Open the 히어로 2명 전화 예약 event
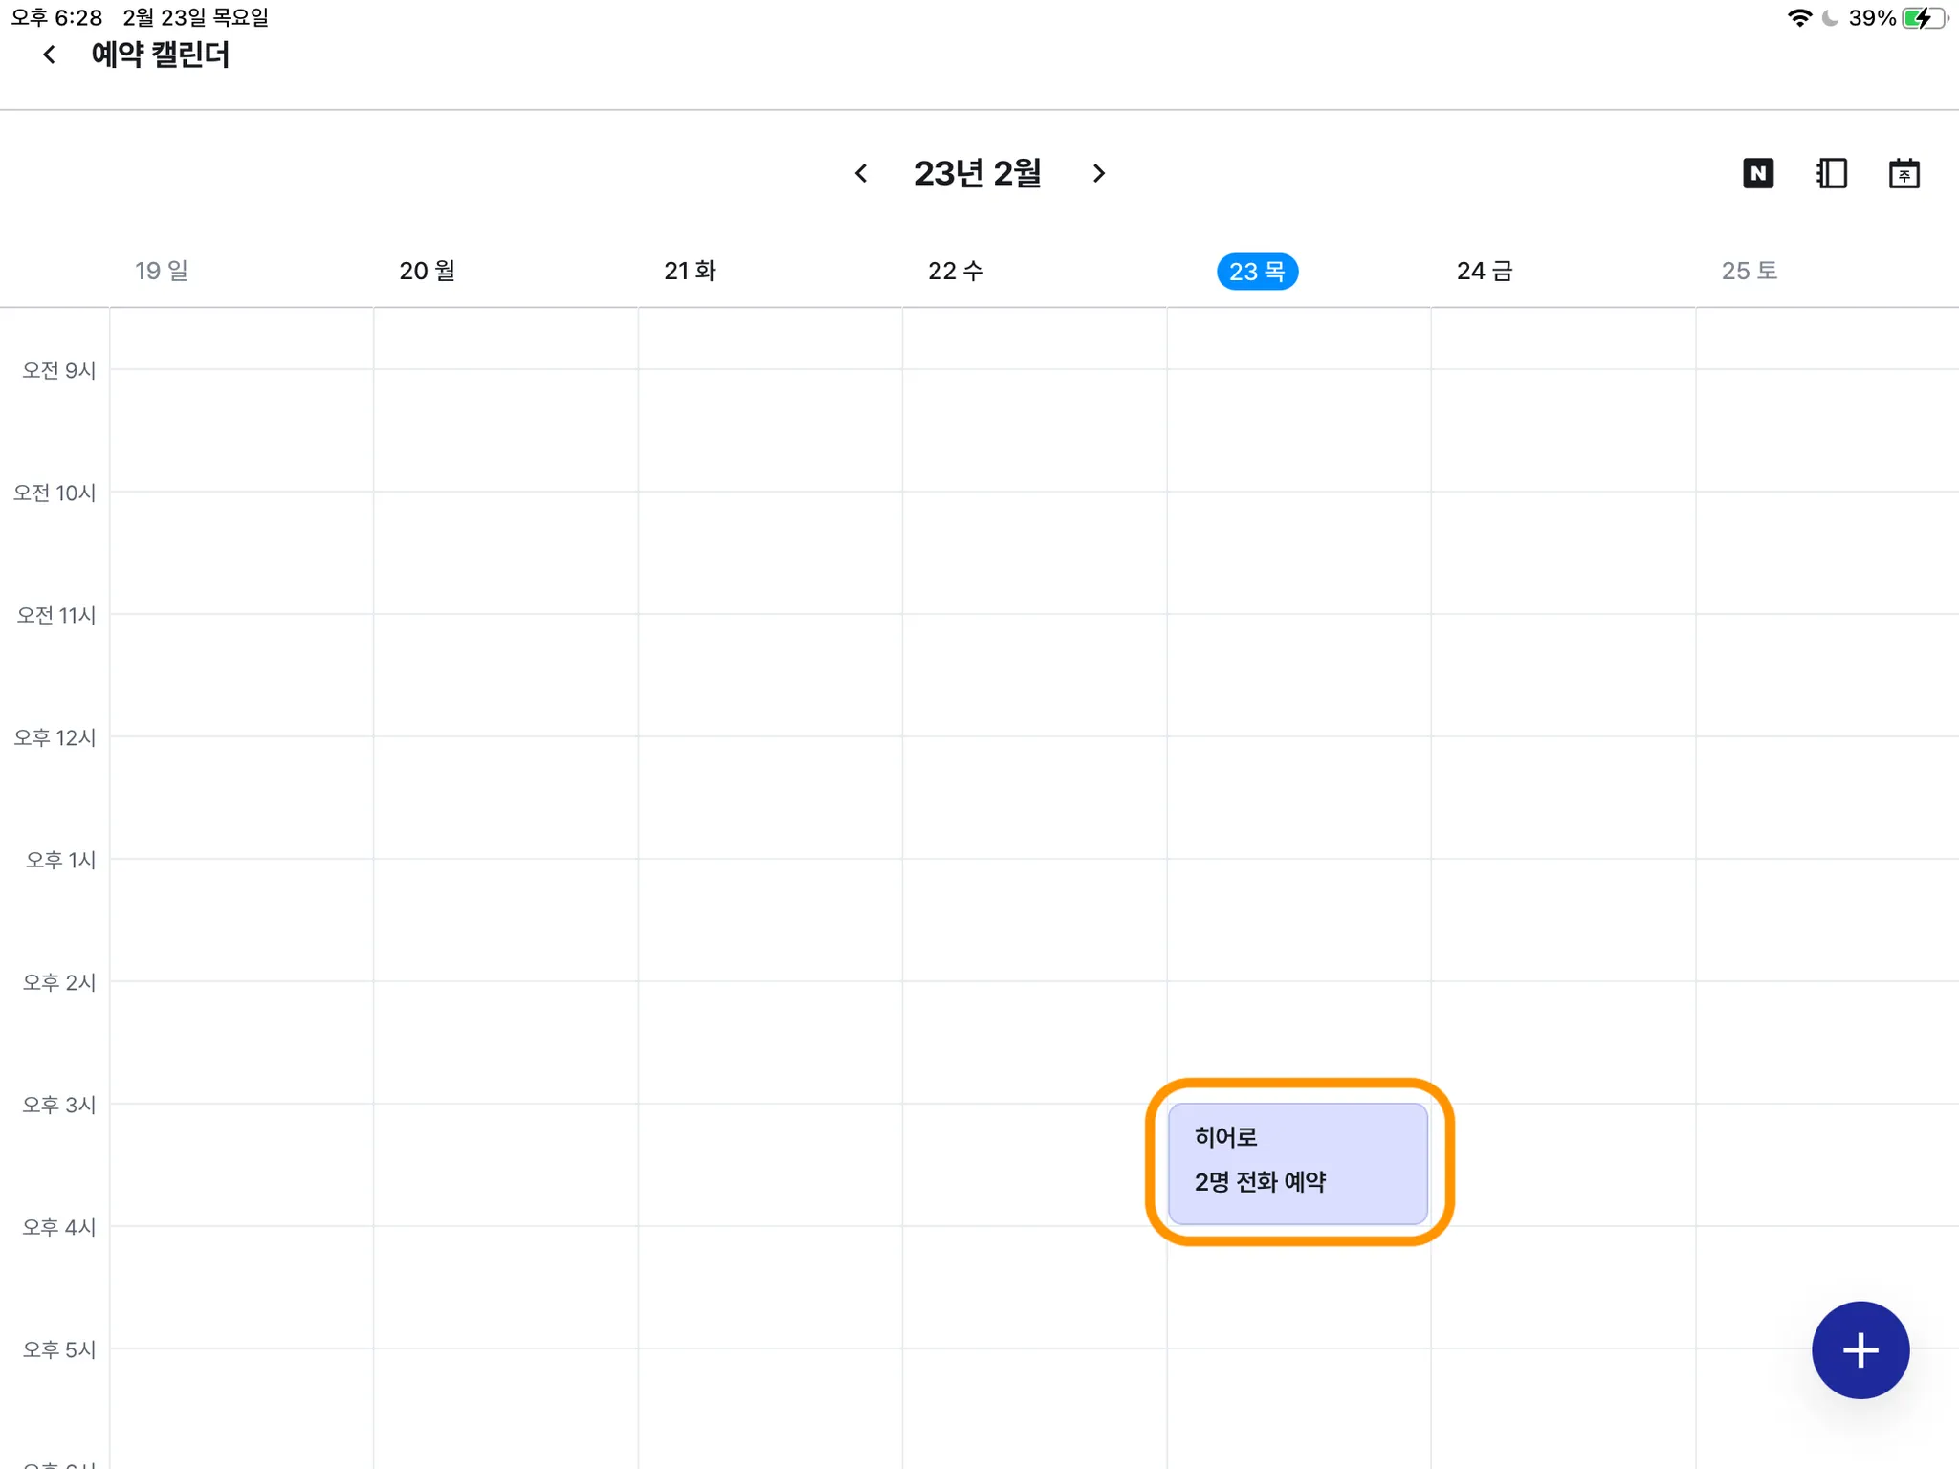1959x1469 pixels. click(x=1297, y=1163)
